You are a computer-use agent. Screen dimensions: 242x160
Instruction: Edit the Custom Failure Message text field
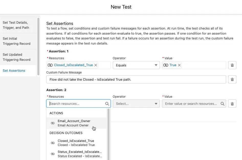tap(136, 79)
